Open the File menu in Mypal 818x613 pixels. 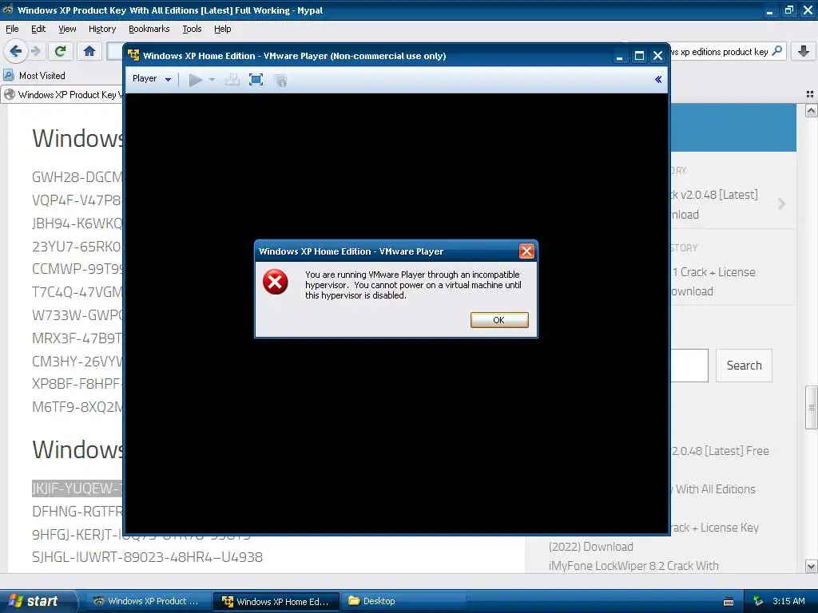point(12,29)
